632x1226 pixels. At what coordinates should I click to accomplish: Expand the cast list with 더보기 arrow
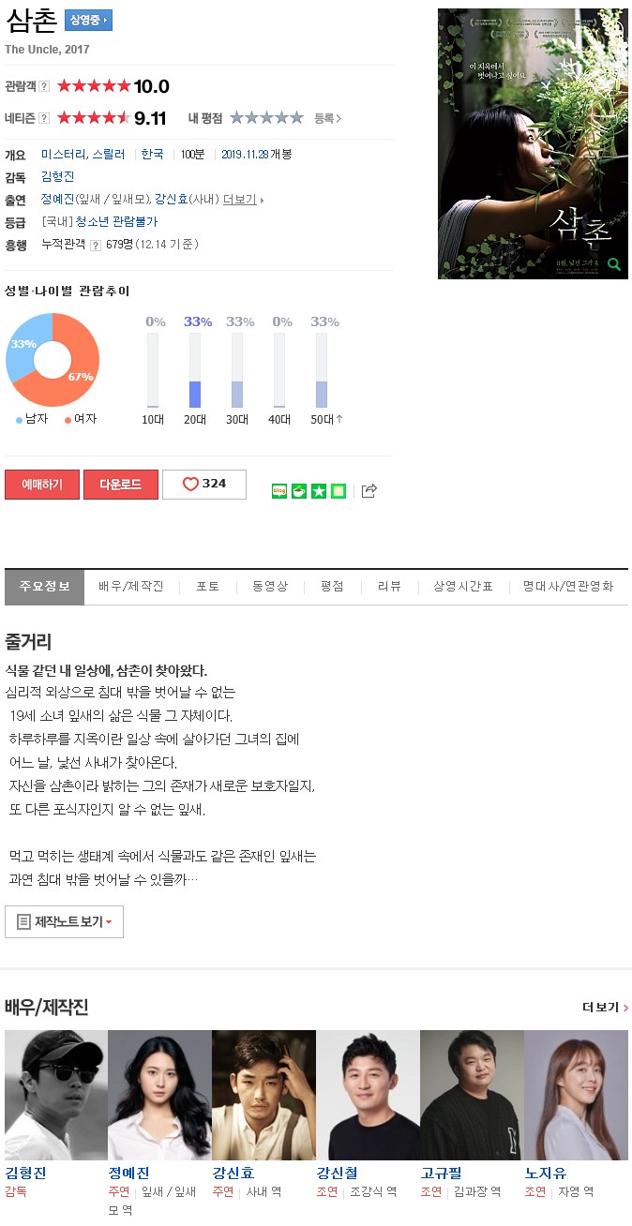tap(244, 200)
